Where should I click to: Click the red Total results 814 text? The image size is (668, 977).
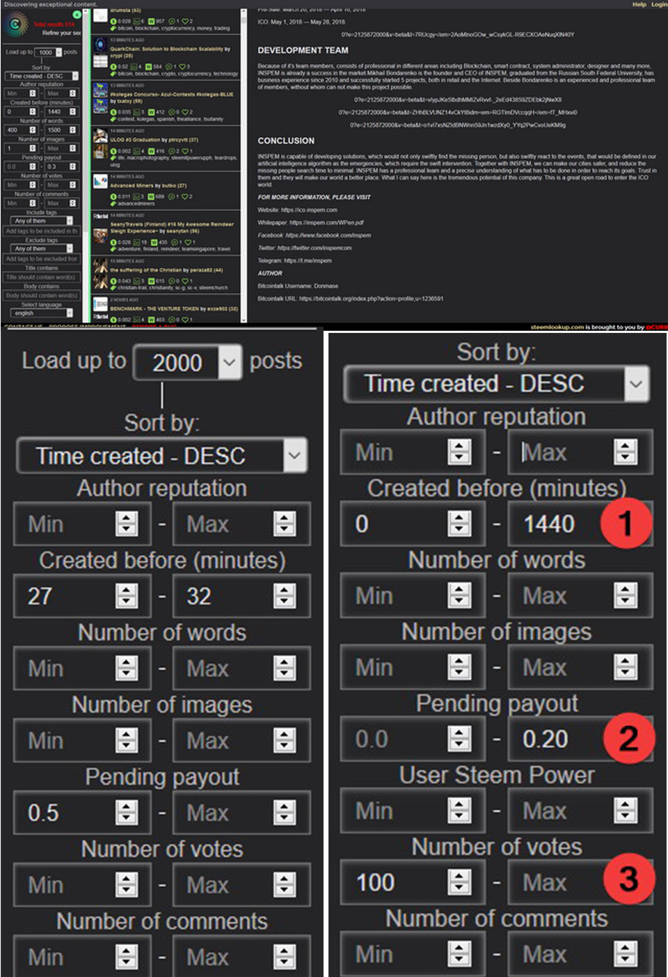54,24
